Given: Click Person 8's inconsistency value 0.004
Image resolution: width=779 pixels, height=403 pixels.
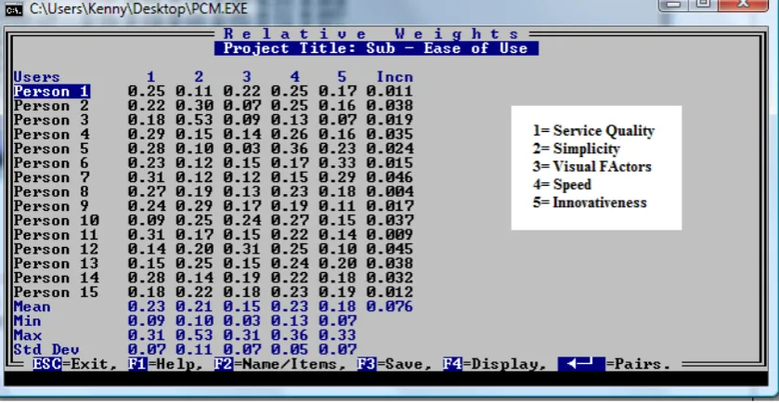Looking at the screenshot, I should 390,192.
